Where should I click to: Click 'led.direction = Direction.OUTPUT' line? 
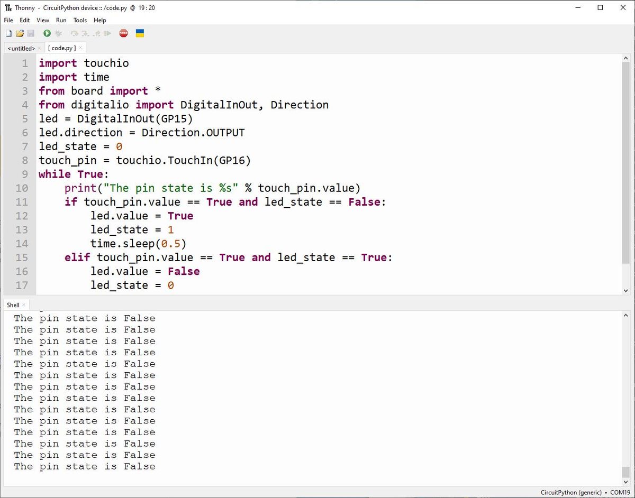coord(142,133)
